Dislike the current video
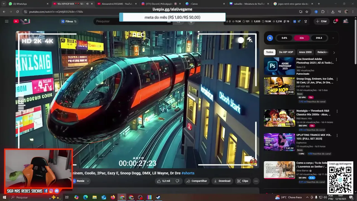This screenshot has width=357, height=201. (x=177, y=181)
